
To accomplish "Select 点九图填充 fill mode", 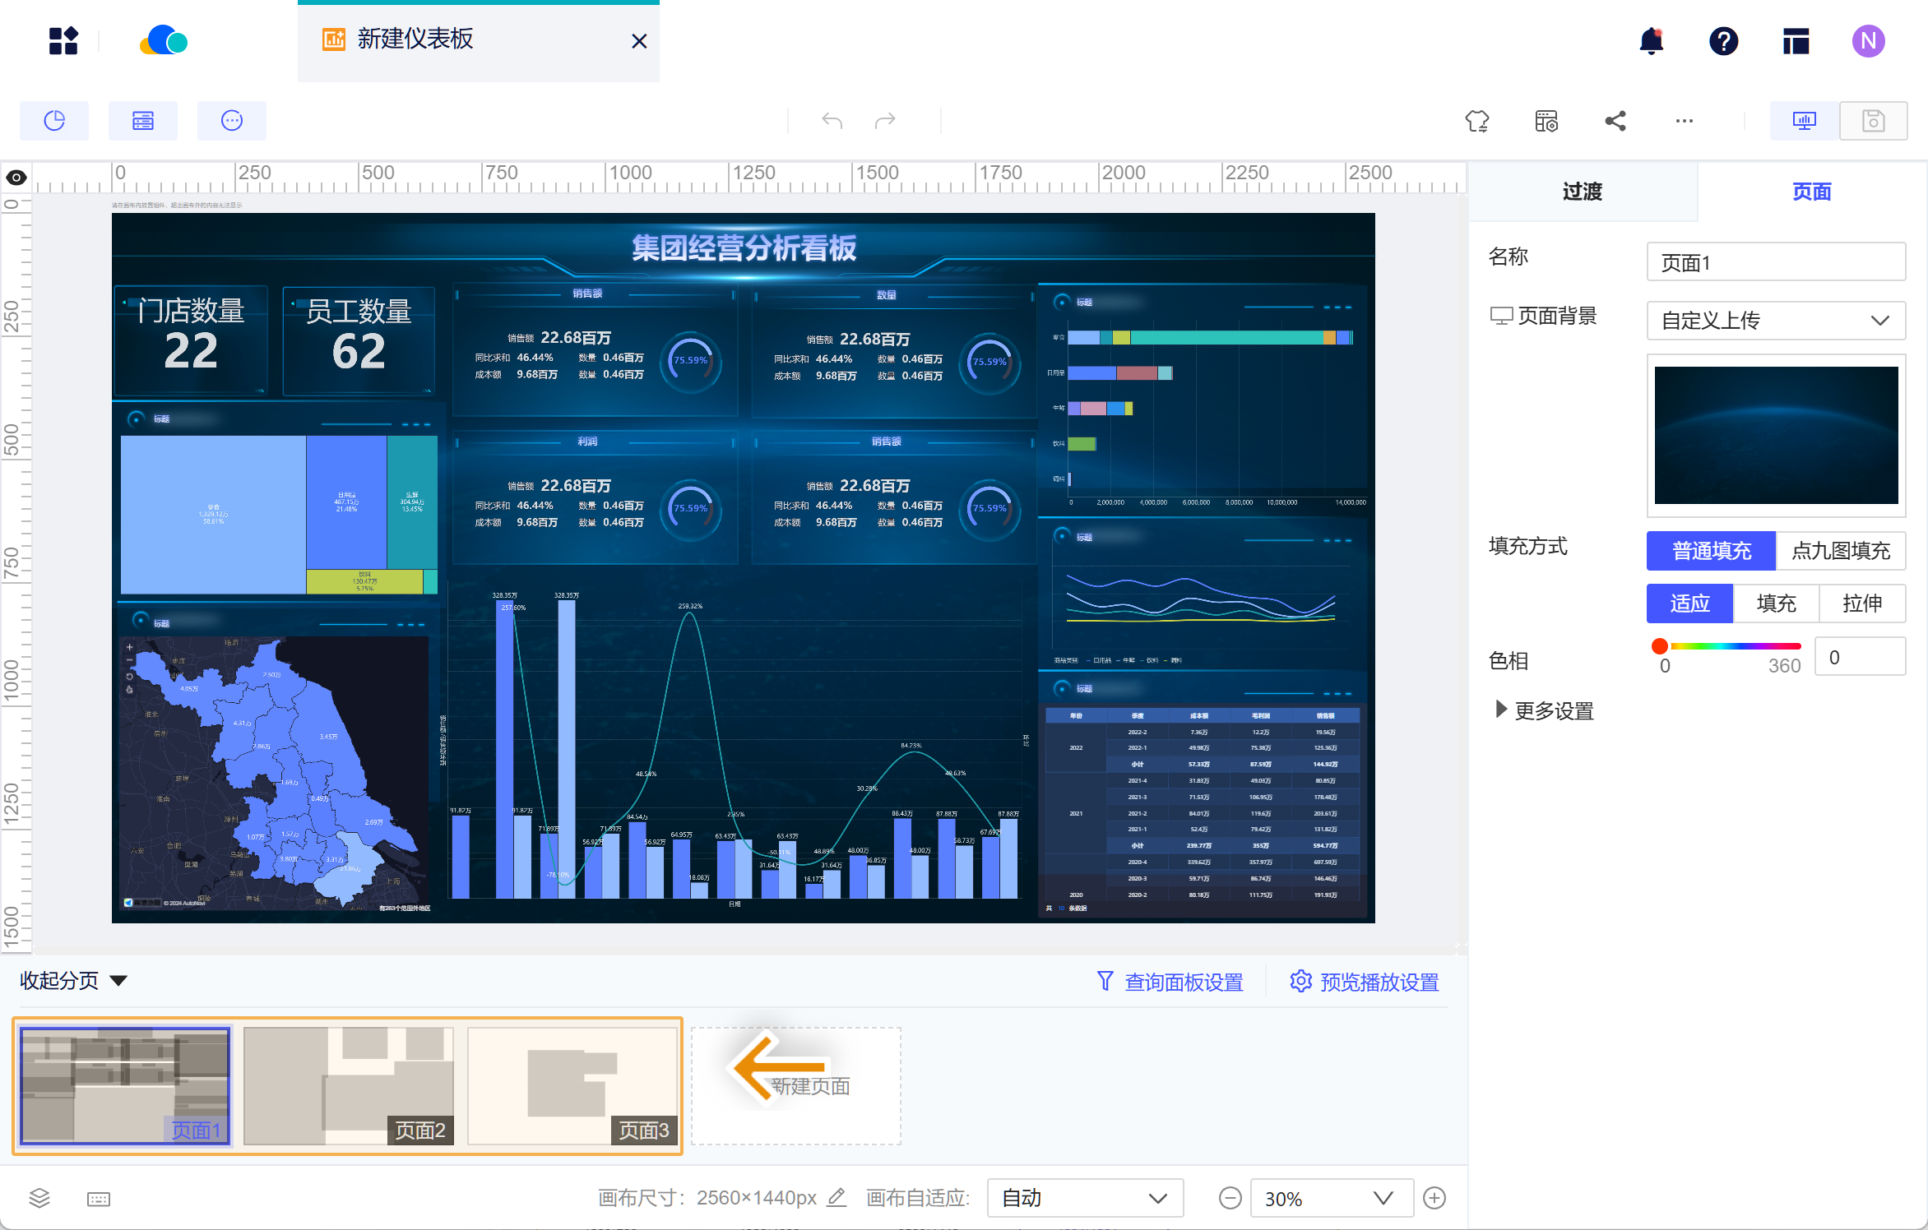I will 1841,550.
